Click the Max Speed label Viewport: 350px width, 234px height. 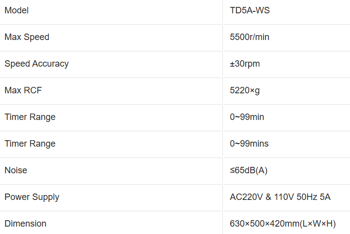tap(27, 37)
